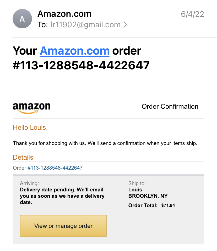Click the Amazon smile logo
The width and height of the screenshot is (217, 251).
click(x=31, y=108)
